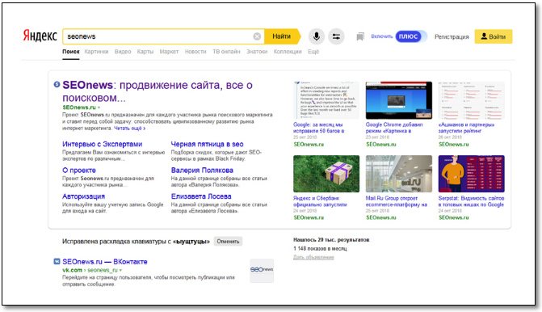The image size is (542, 312).
Task: Open the Валерия Полякова sitelink
Action: [x=202, y=171]
